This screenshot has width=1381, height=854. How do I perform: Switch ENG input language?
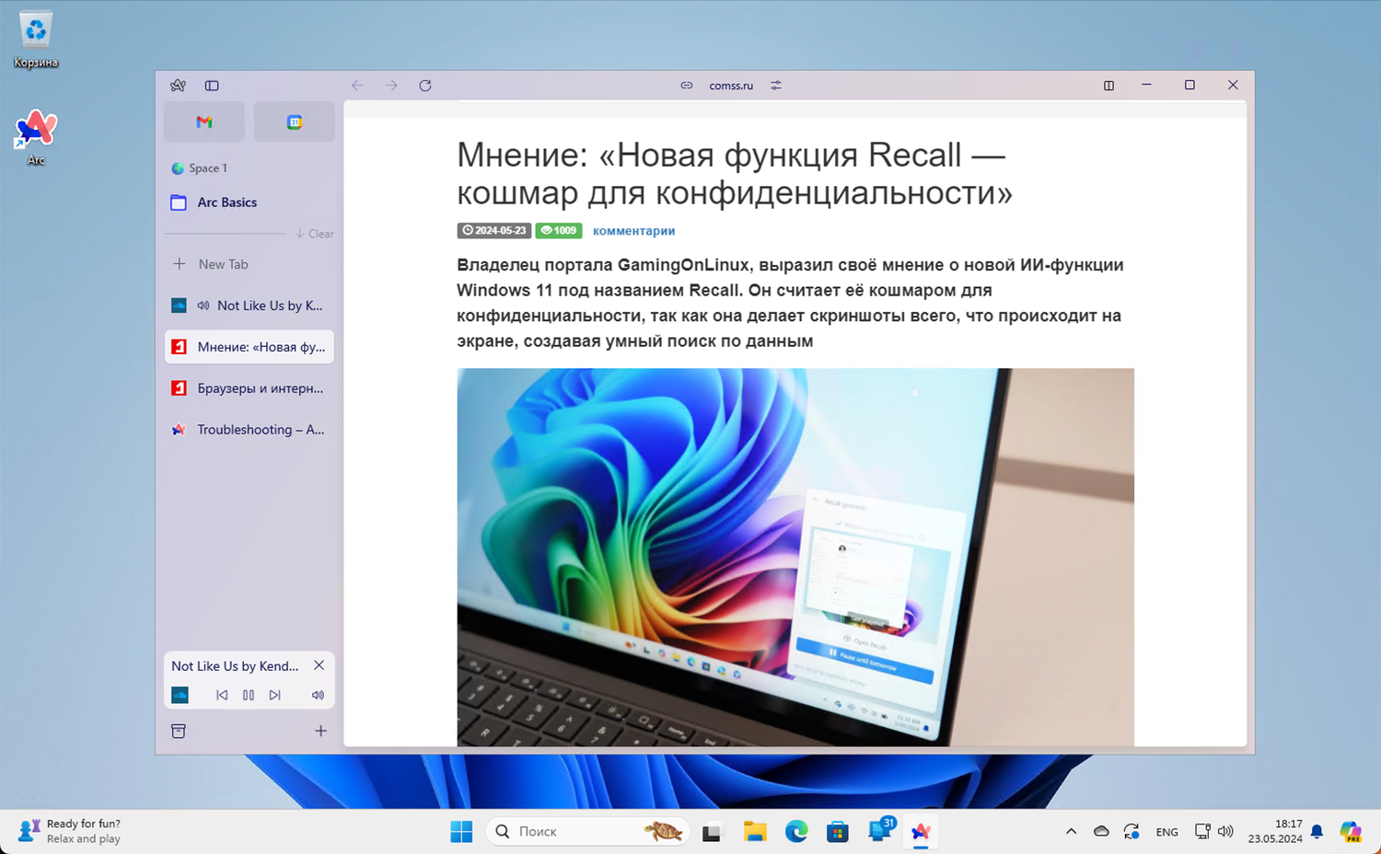1166,832
